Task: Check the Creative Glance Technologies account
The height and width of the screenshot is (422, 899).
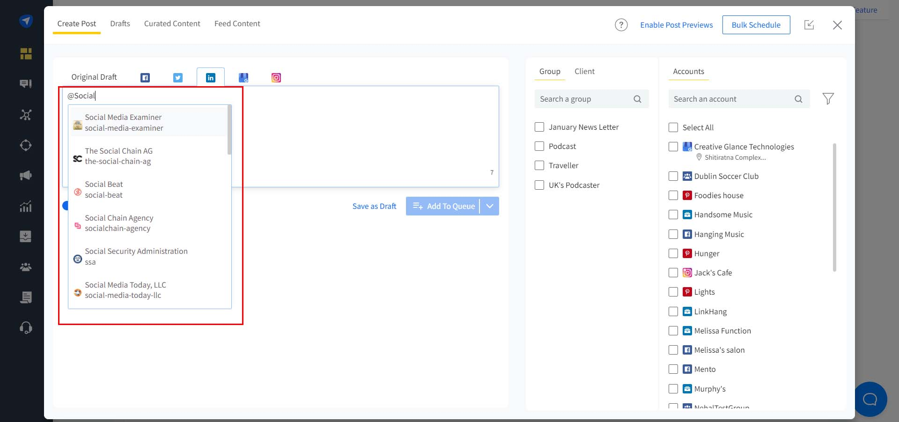Action: click(x=673, y=147)
